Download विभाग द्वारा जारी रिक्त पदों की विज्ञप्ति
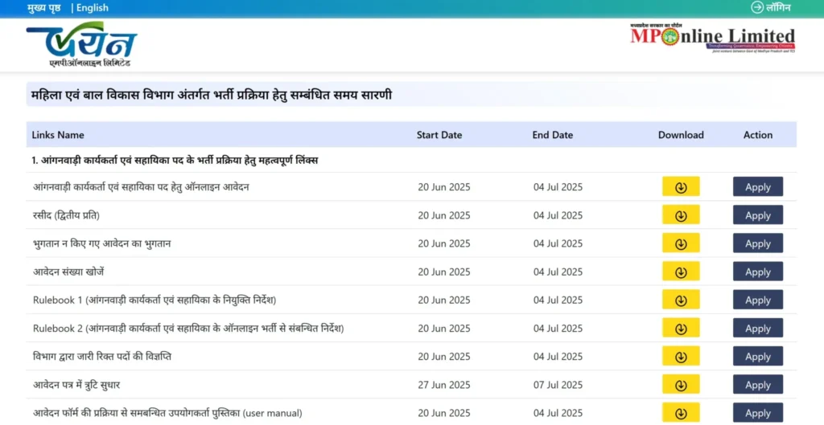 pyautogui.click(x=681, y=357)
